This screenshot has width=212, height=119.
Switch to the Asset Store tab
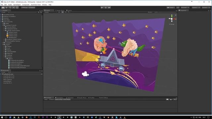pos(60,10)
